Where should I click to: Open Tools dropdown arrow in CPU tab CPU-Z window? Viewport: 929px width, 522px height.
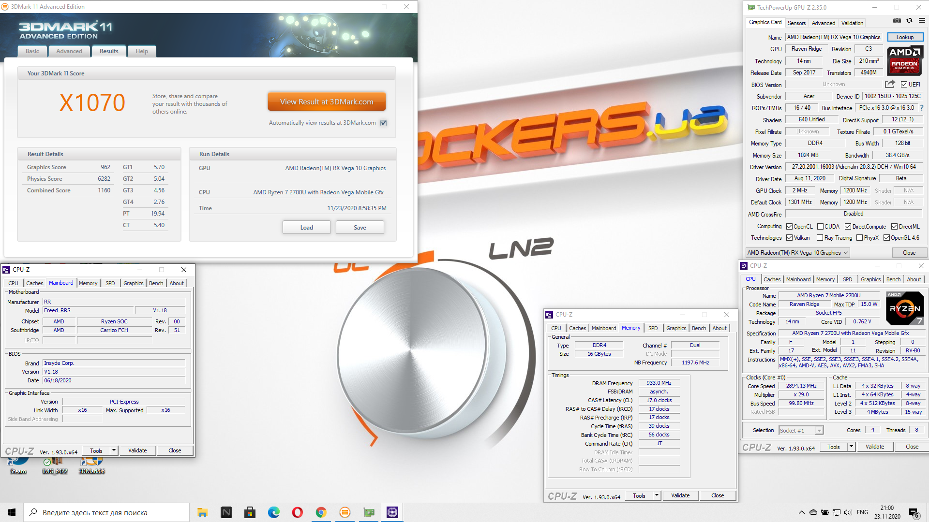pos(851,447)
